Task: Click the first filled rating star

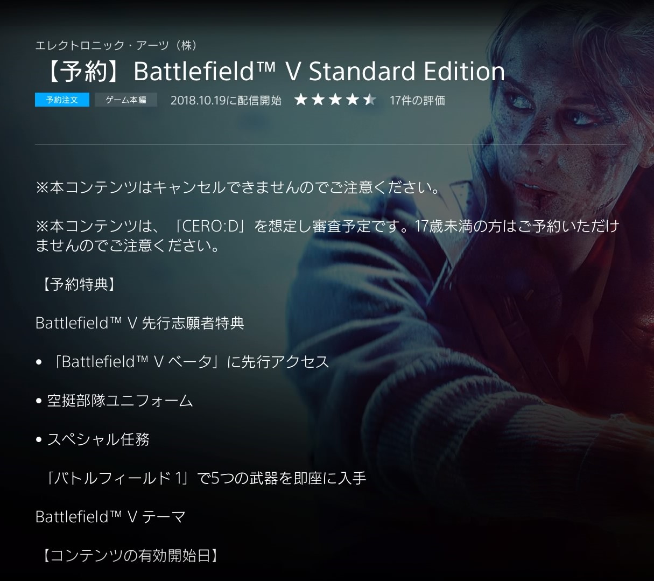Action: click(301, 100)
